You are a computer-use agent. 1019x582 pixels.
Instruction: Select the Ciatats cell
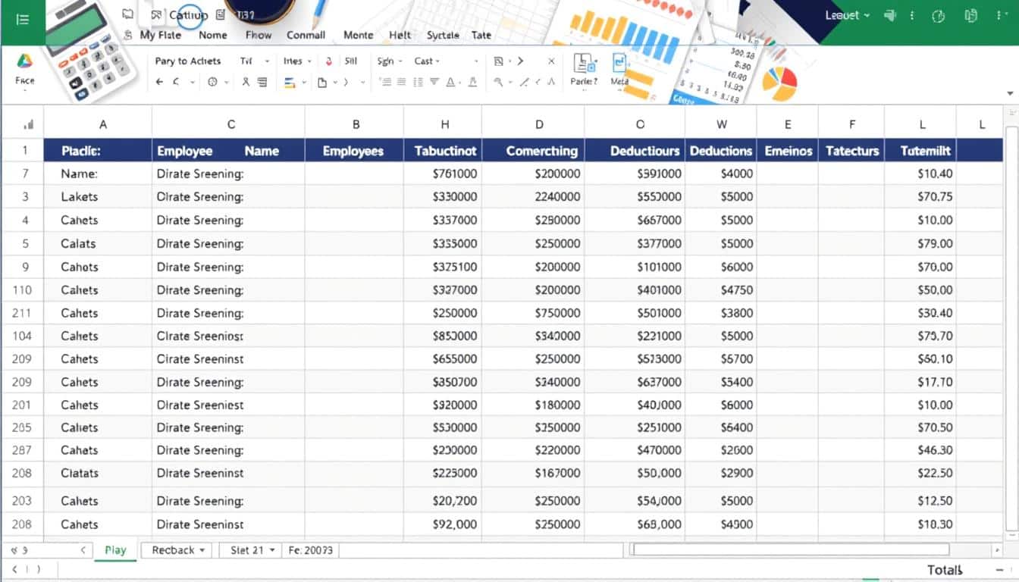pos(98,473)
